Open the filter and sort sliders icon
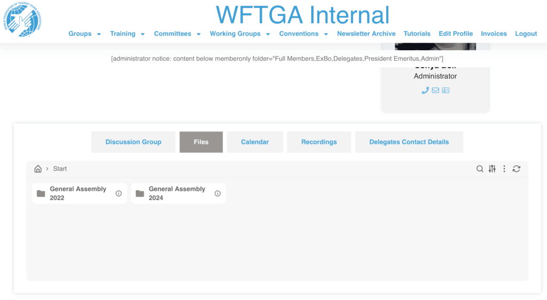 click(492, 169)
